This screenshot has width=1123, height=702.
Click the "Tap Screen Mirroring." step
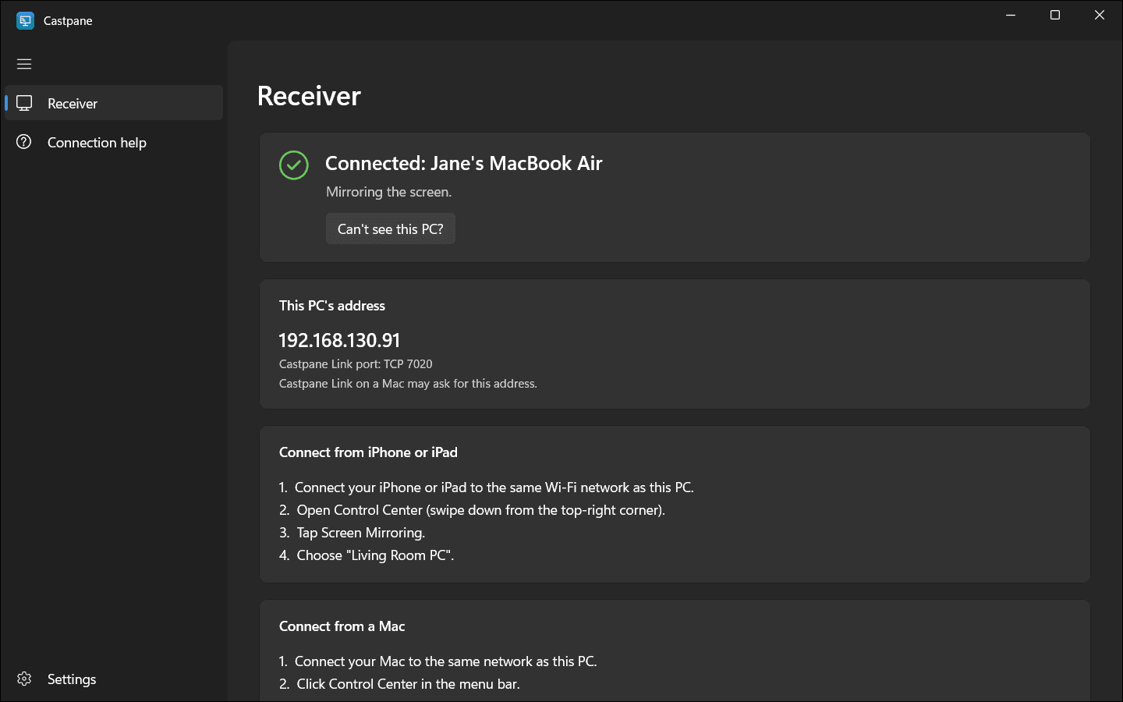click(x=352, y=533)
